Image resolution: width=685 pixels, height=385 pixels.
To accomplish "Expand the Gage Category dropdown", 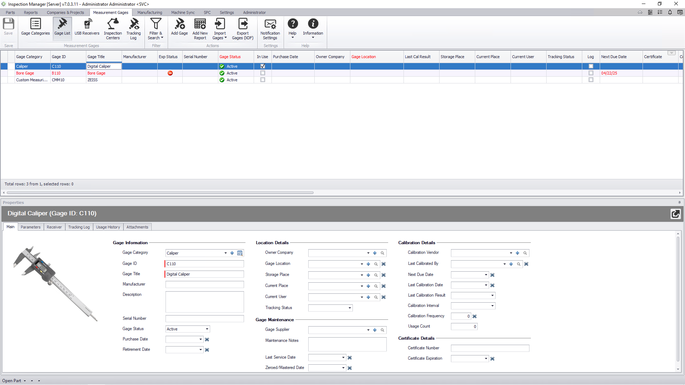I will point(225,253).
